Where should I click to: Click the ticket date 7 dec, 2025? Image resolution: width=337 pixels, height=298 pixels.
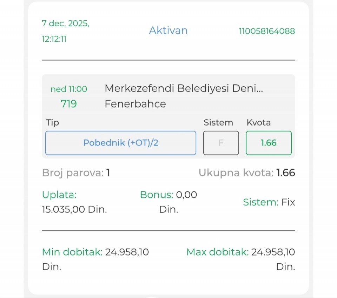click(65, 23)
